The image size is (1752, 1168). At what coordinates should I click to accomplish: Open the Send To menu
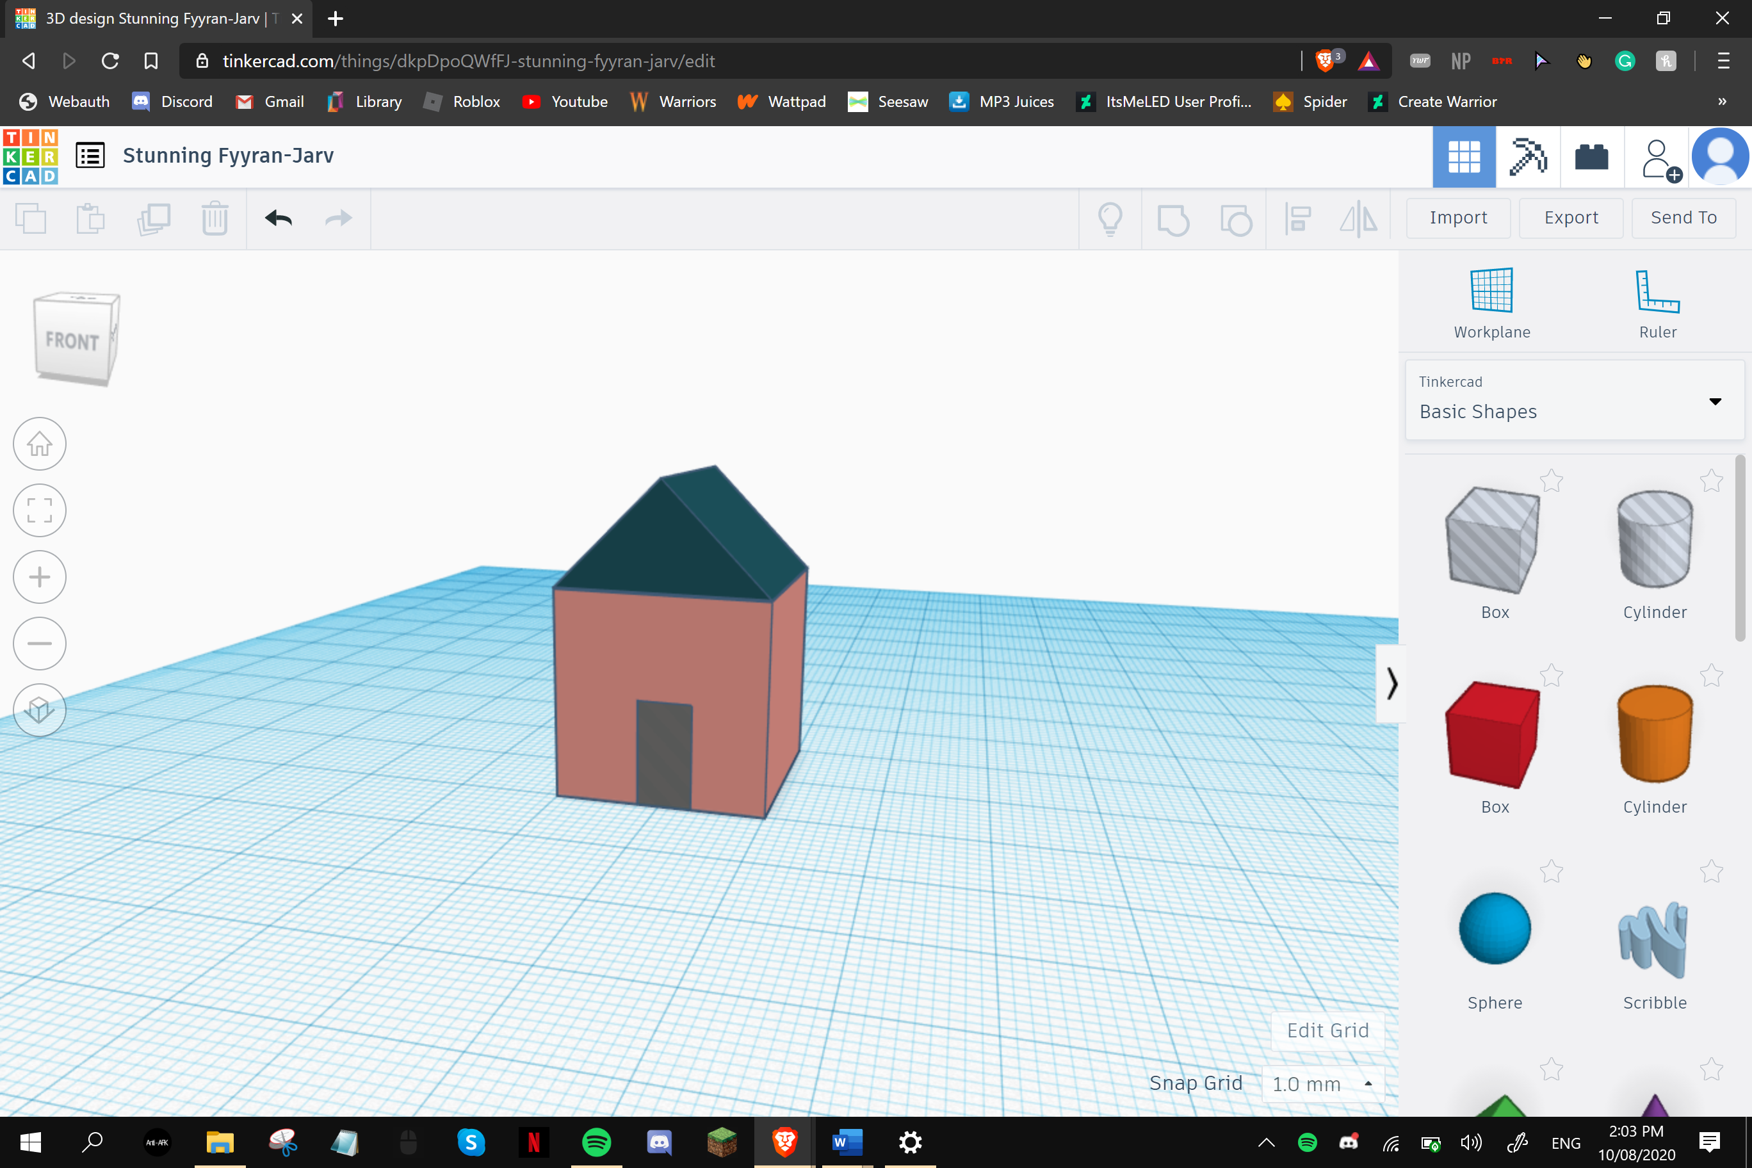1683,216
